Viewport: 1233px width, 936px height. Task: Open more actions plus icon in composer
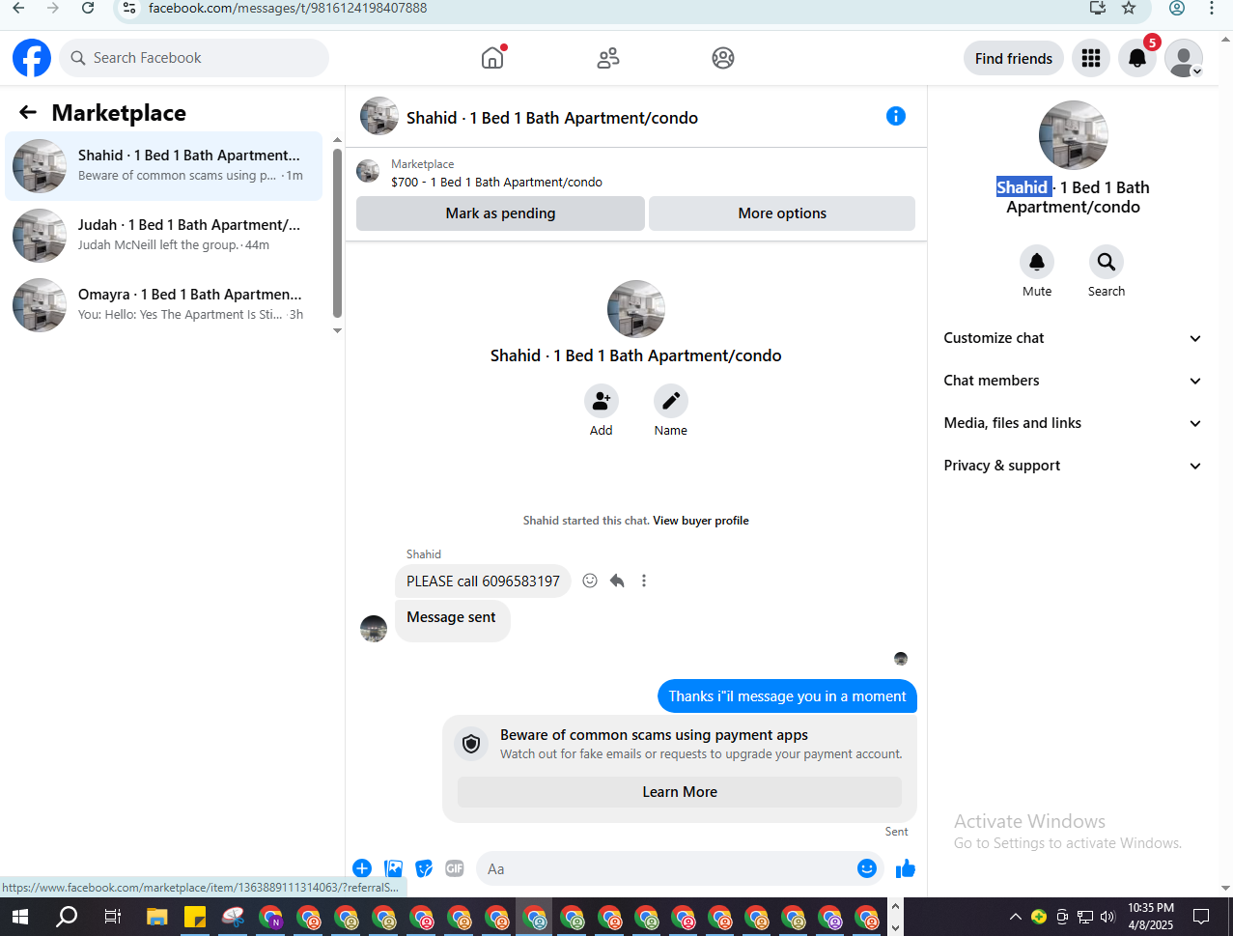[362, 868]
